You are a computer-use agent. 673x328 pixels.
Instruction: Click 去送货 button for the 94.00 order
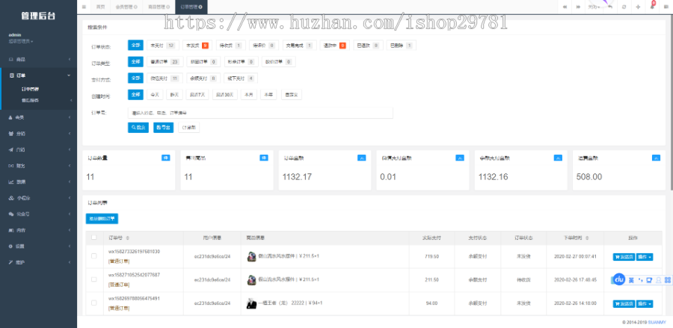[624, 303]
